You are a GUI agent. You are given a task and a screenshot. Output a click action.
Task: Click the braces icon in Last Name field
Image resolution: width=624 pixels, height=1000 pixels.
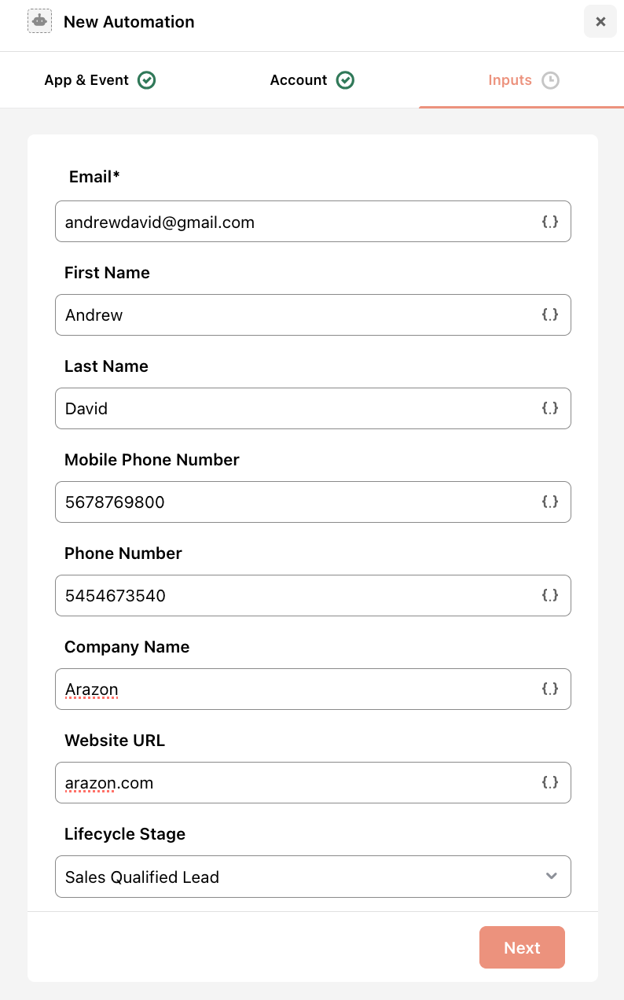[x=550, y=408]
